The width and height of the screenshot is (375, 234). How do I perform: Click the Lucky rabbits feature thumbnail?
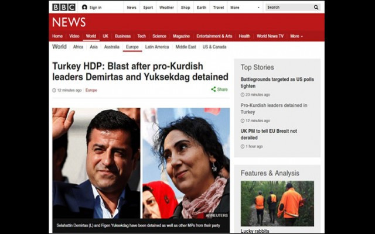pos(277,202)
